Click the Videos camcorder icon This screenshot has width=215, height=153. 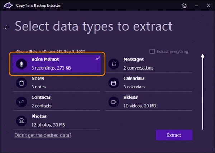pyautogui.click(x=114, y=102)
